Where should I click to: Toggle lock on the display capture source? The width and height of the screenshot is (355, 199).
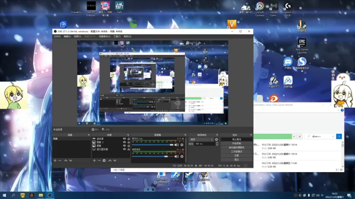[129, 149]
